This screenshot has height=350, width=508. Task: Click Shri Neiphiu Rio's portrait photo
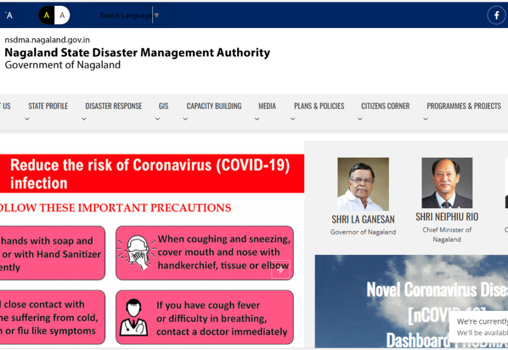(447, 182)
